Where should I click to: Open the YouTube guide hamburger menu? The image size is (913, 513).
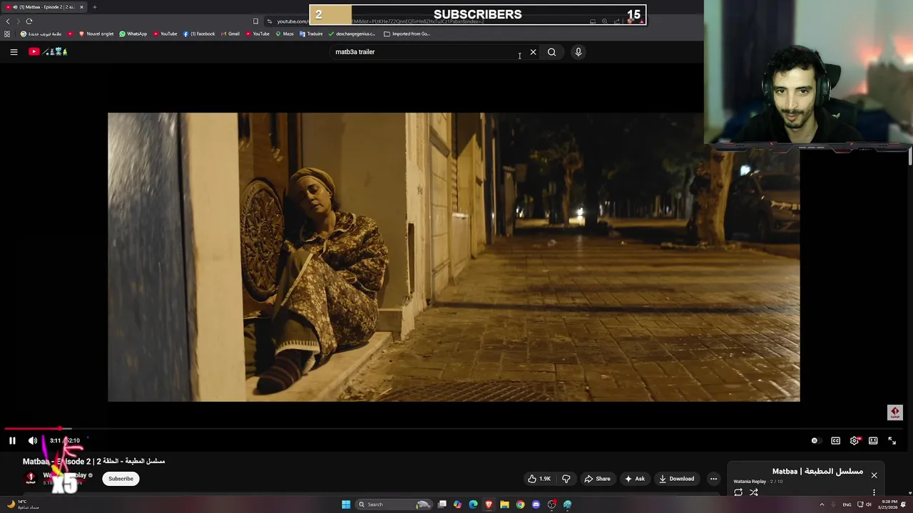pos(14,52)
